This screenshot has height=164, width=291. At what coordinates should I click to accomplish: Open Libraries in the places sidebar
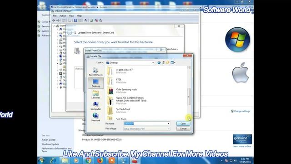(95, 94)
